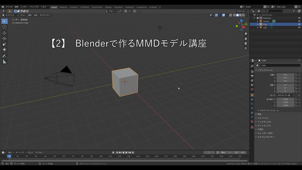The image size is (302, 170).
Task: Open the Output properties tab
Action: coord(252,76)
